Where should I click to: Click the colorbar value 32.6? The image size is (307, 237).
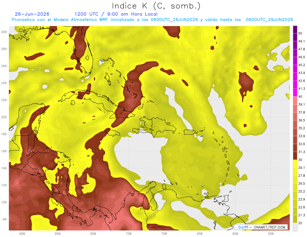[302, 144]
